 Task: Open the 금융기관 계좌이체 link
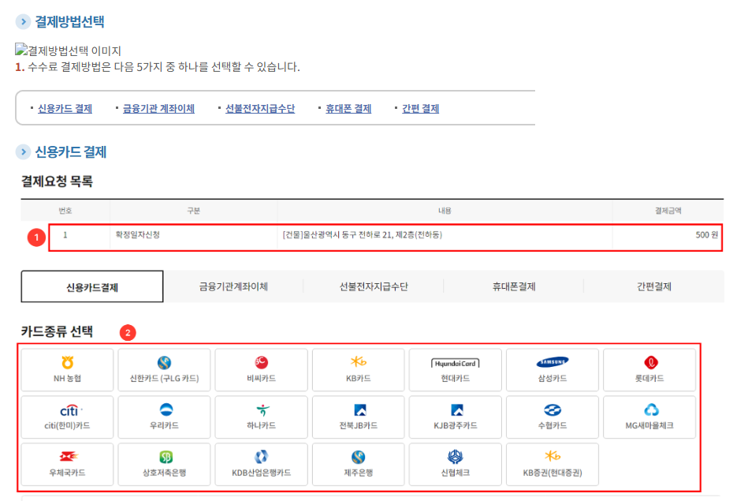tap(158, 109)
